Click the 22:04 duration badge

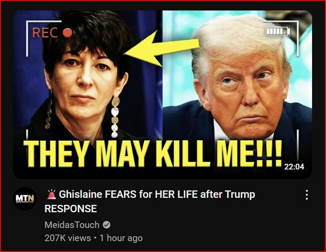tap(294, 166)
